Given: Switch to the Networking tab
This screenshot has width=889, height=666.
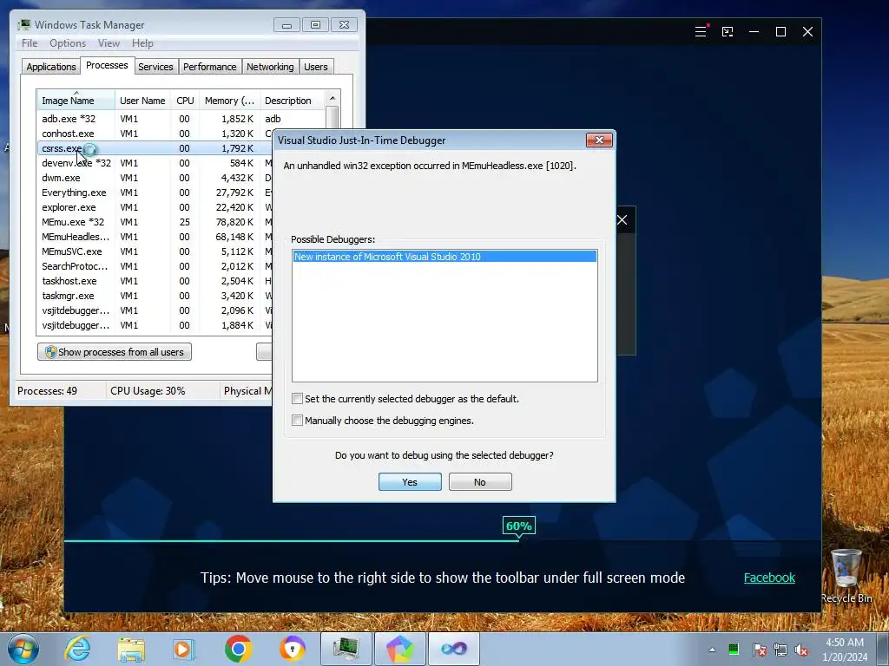Looking at the screenshot, I should click(271, 67).
